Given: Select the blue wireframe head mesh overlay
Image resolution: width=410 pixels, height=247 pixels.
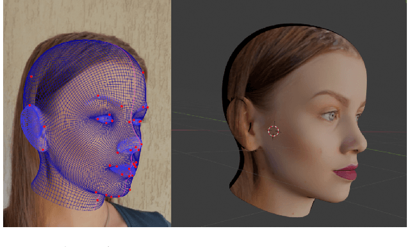Looking at the screenshot, I should point(85,125).
